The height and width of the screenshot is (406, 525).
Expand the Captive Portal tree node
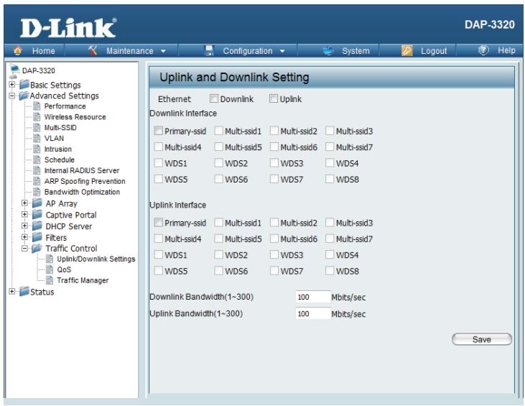(24, 214)
